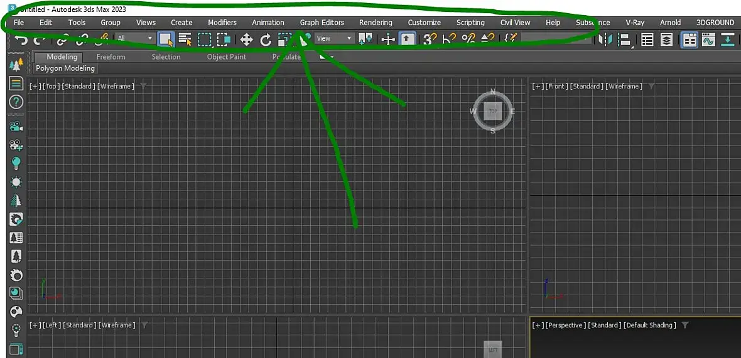Image resolution: width=741 pixels, height=358 pixels.
Task: Click the camera icon in left sidebar
Action: (16, 127)
